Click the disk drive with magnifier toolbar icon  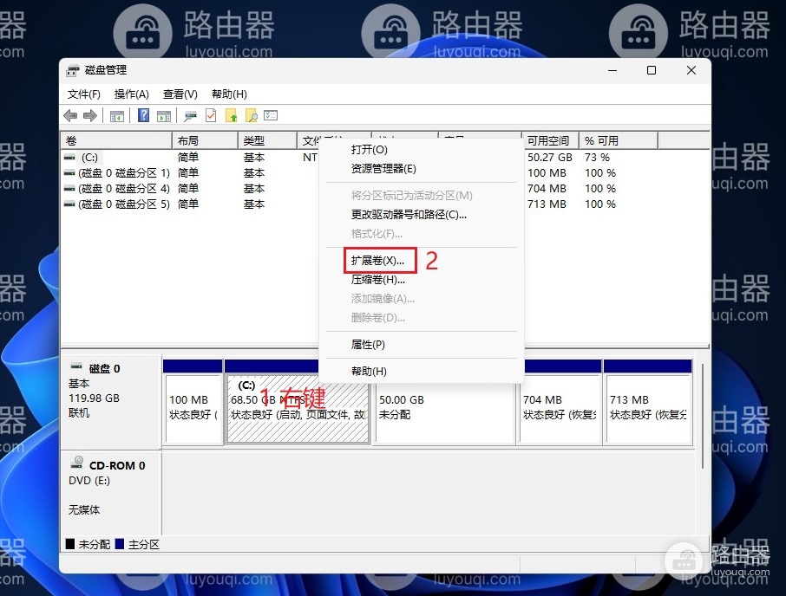pos(190,116)
